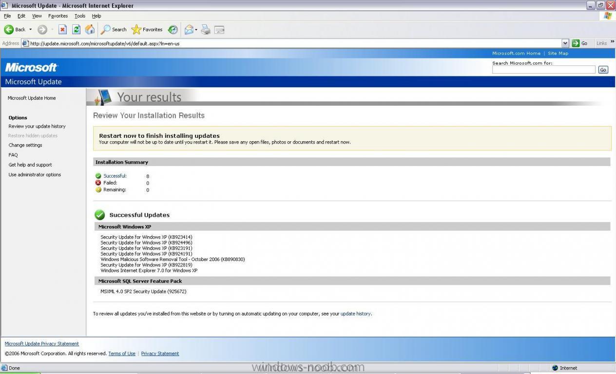
Task: Click the yellow Remaining status icon
Action: 98,189
